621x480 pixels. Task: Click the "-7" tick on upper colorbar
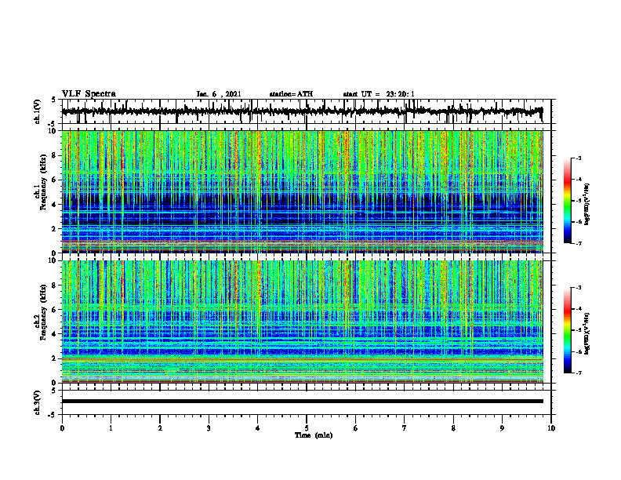(x=578, y=243)
